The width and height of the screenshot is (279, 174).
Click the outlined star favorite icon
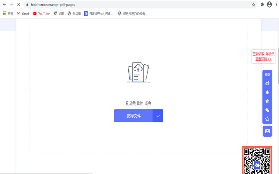point(267,119)
